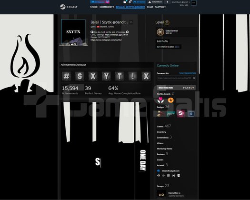Open the SUPPORT page

[160, 7]
